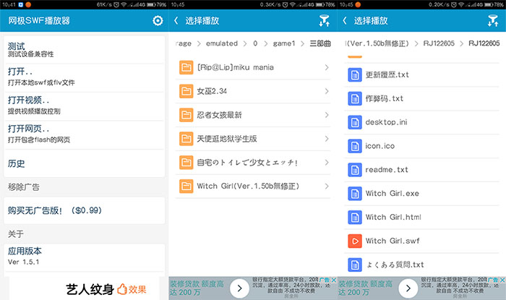Select the 作弊码.txt file name
Viewport: 506px width, 300px height.
(385, 98)
